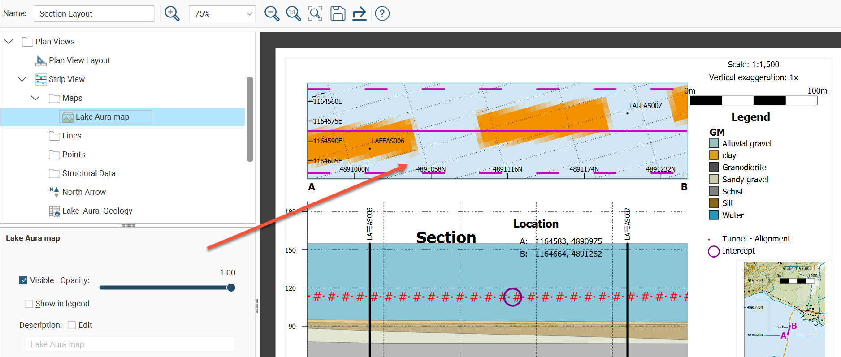Viewport: 841px width, 357px height.
Task: Collapse the Strip View node
Action: coord(22,79)
